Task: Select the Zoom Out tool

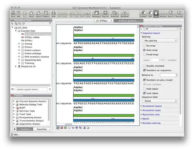Action: click(x=179, y=14)
